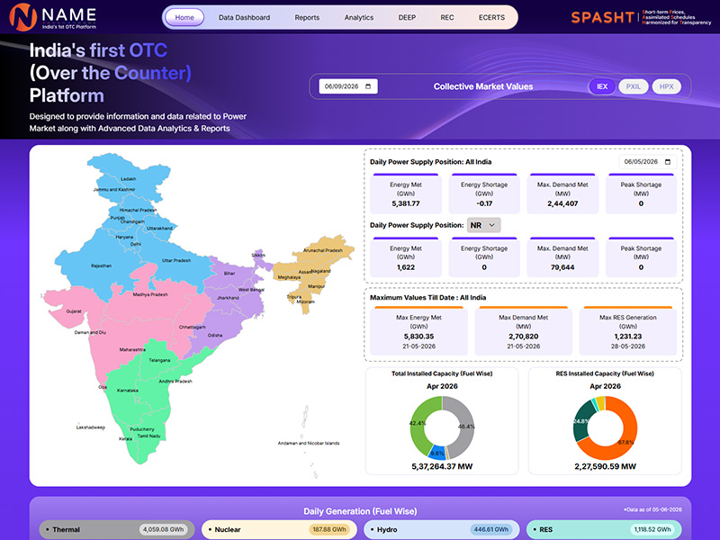
Task: Click the ECERTS navigation link
Action: (491, 17)
